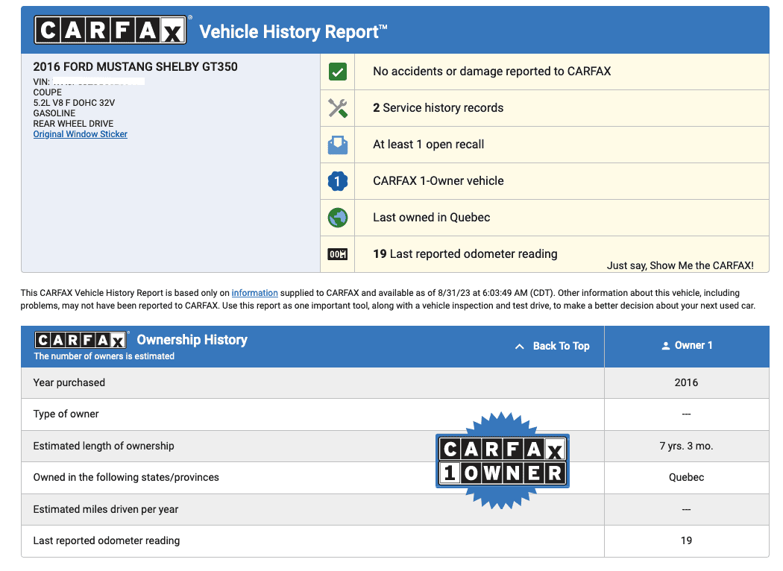Open the Original Window Sticker link

81,134
